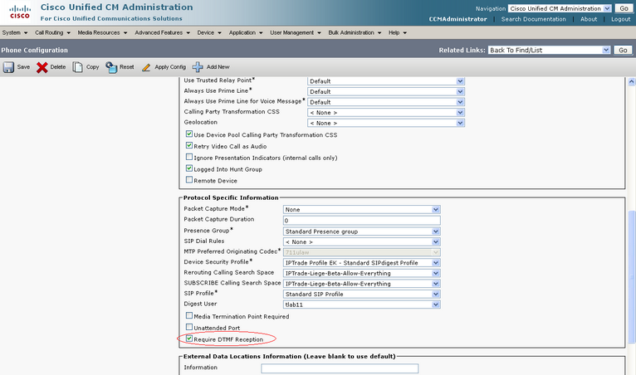
Task: Open the Advanced Features menu
Action: click(162, 32)
